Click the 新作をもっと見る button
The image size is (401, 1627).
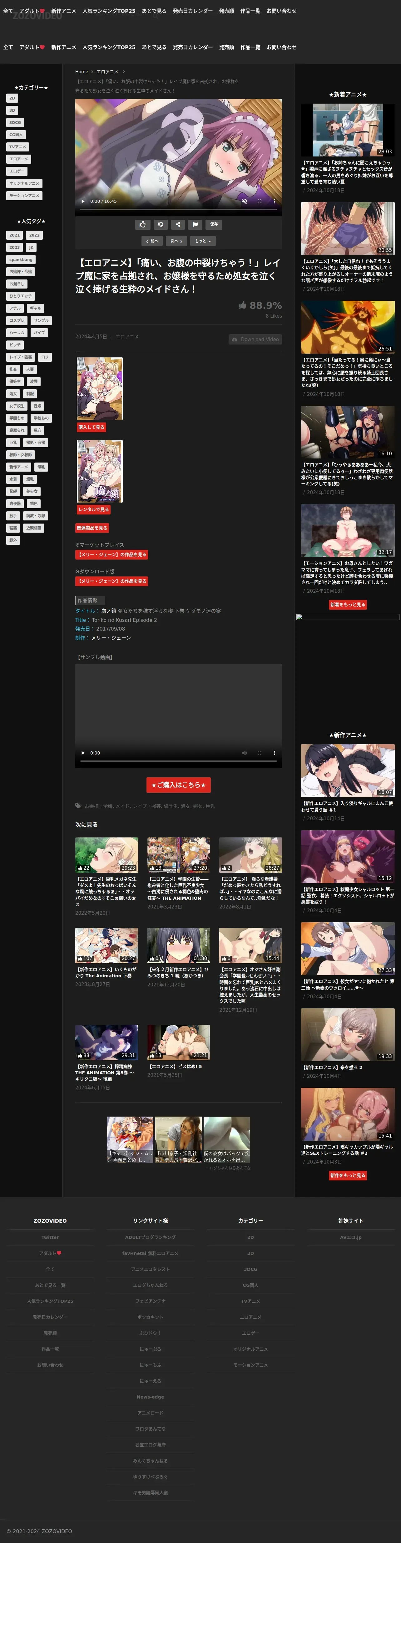click(347, 1175)
